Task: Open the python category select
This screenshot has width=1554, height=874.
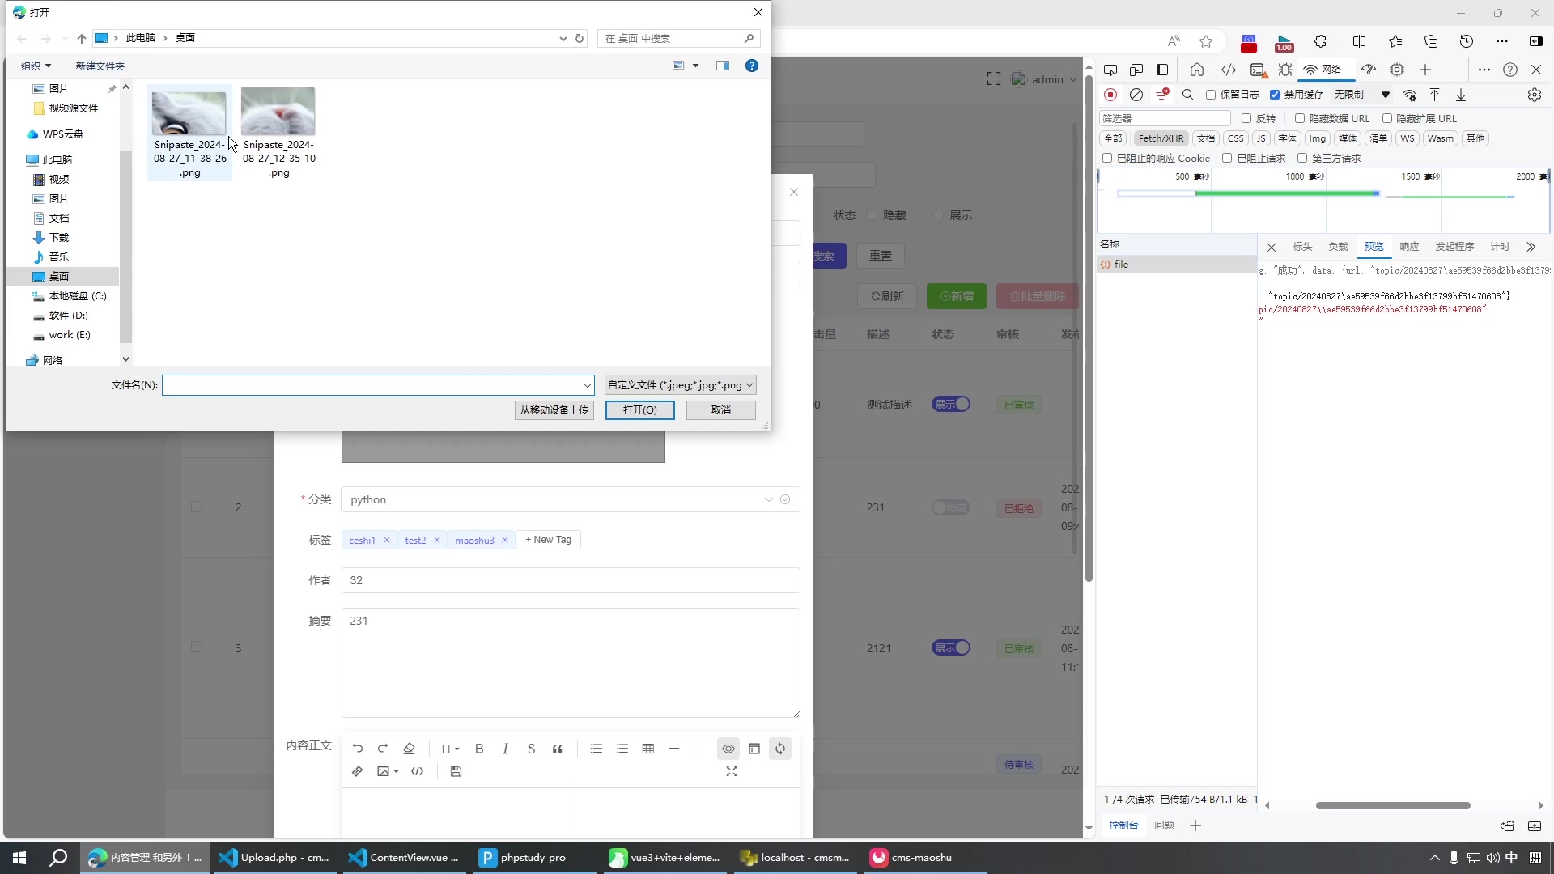Action: coord(571,499)
